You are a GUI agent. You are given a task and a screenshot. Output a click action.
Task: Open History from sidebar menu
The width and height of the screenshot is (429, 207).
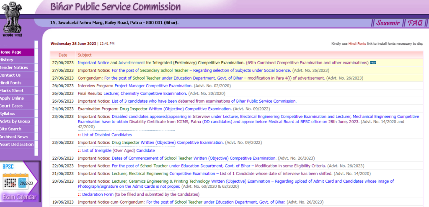click(17, 60)
